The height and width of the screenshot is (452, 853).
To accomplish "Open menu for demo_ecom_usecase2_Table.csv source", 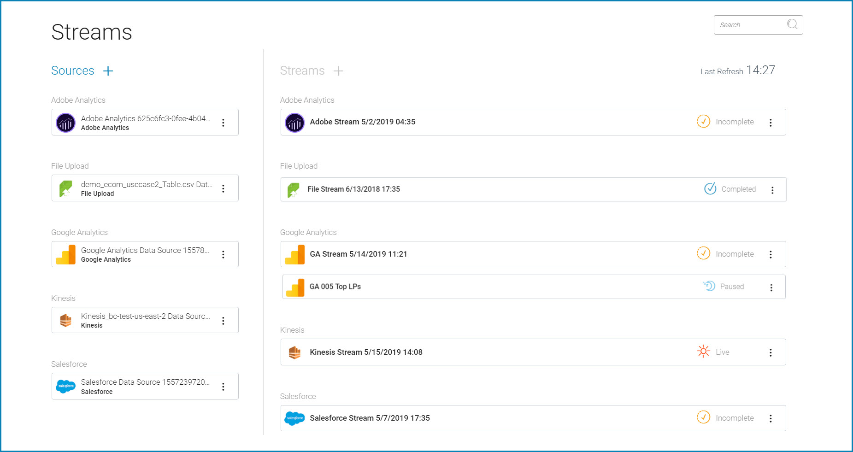I will (223, 188).
